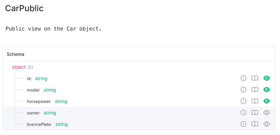Click the string type of horsepower
Image resolution: width=280 pixels, height=135 pixels.
click(61, 102)
